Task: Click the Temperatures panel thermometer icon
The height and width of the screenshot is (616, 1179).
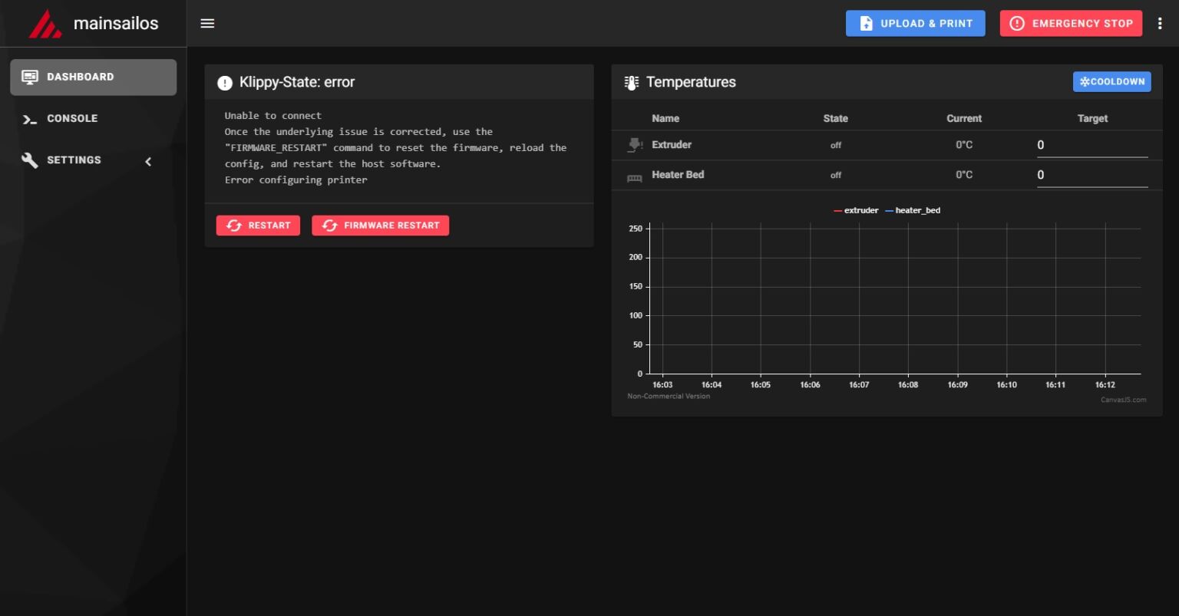Action: 630,81
